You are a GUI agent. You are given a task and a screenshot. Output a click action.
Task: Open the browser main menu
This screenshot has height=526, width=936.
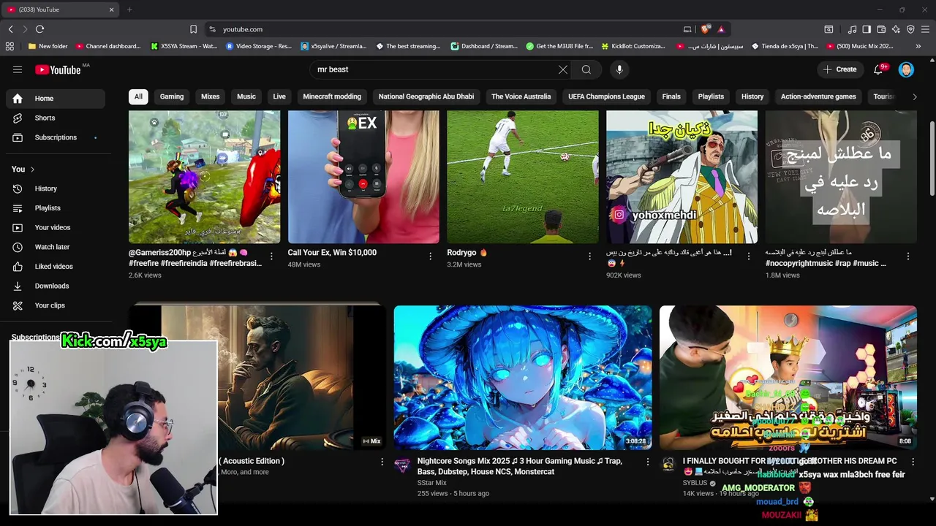click(x=925, y=29)
